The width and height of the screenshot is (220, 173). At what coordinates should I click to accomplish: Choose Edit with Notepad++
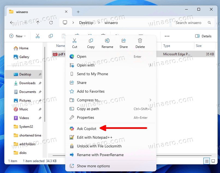point(111,137)
